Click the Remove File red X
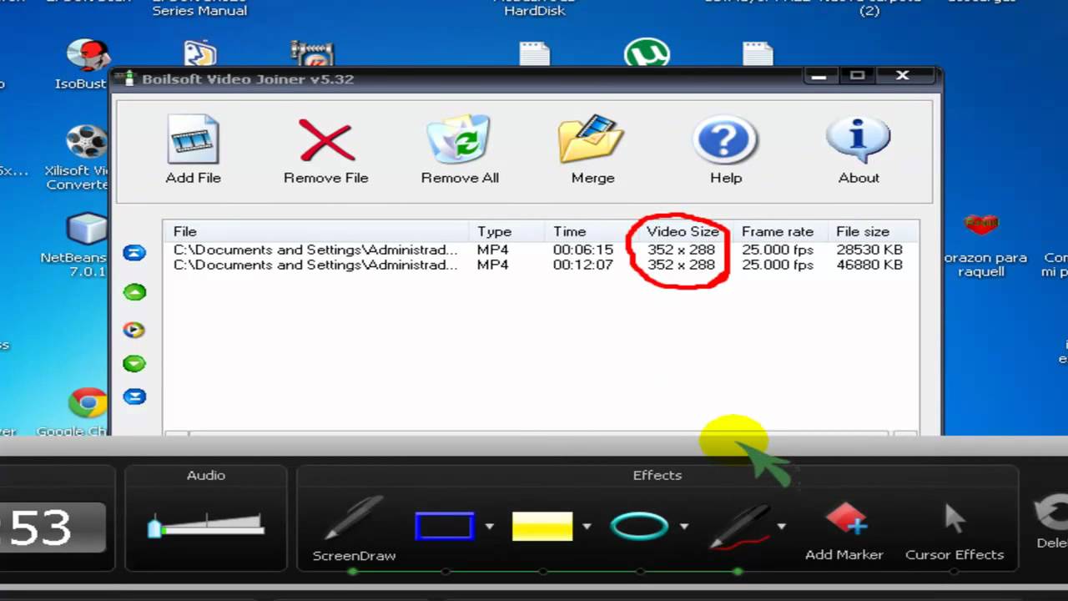The image size is (1068, 601). pos(326,139)
